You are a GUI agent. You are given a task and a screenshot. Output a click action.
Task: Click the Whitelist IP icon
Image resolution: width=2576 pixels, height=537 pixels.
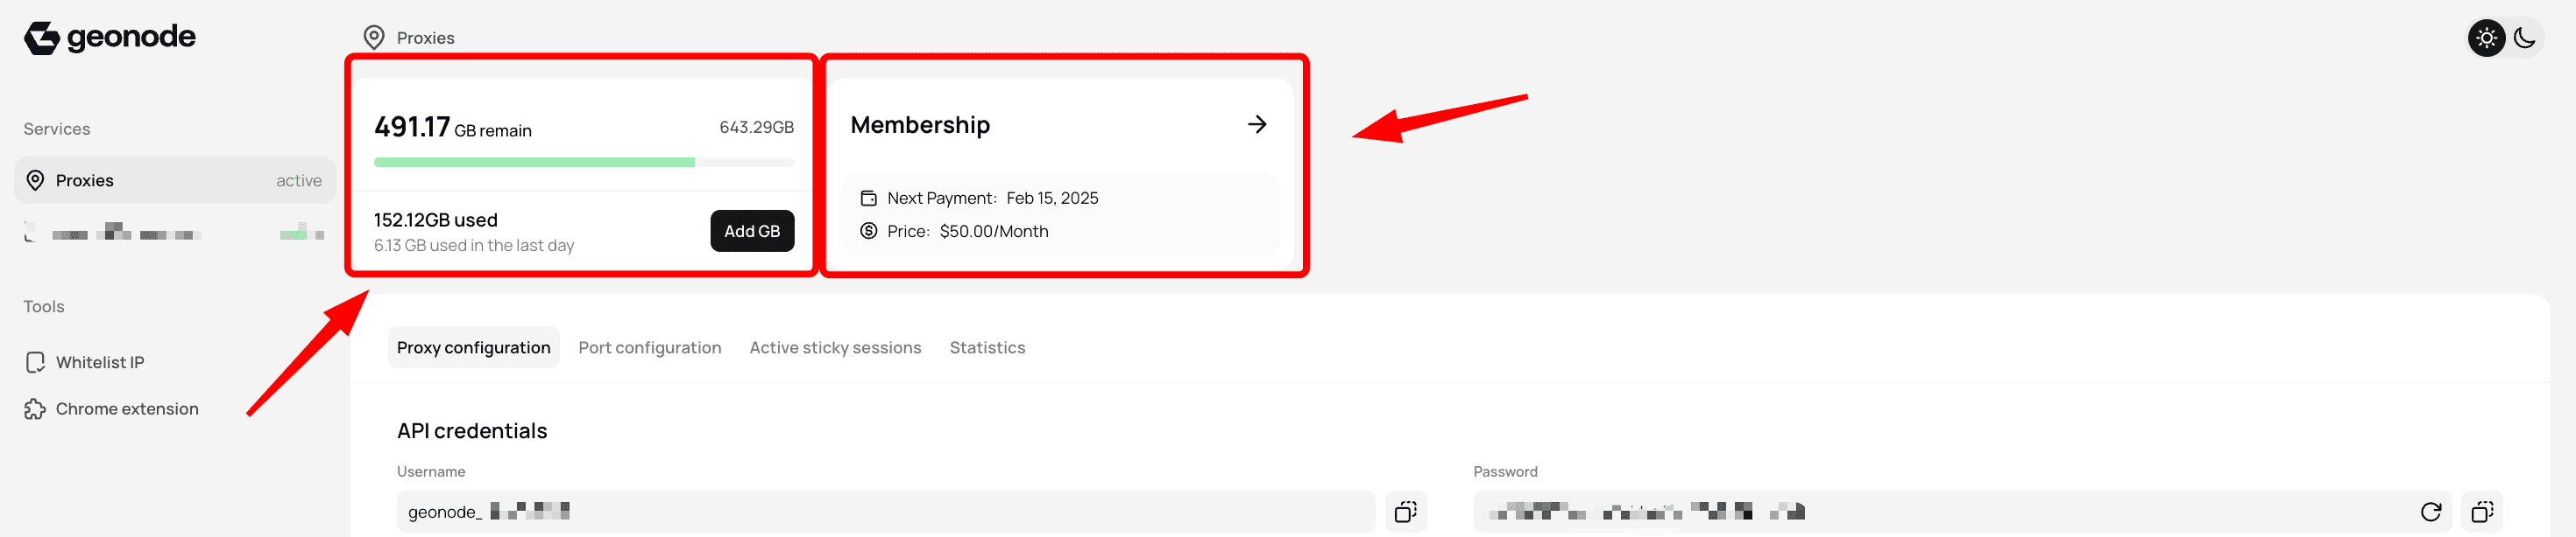35,362
